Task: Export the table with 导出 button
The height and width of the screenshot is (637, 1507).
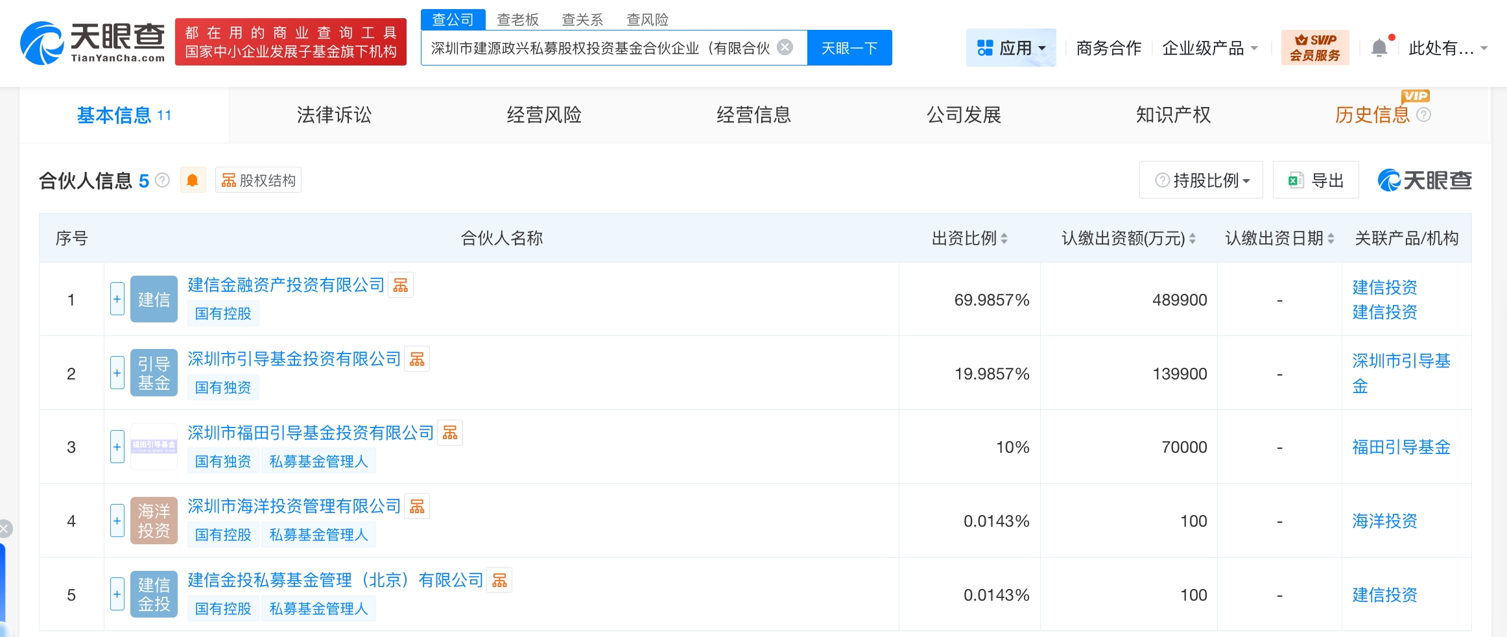Action: [1316, 180]
